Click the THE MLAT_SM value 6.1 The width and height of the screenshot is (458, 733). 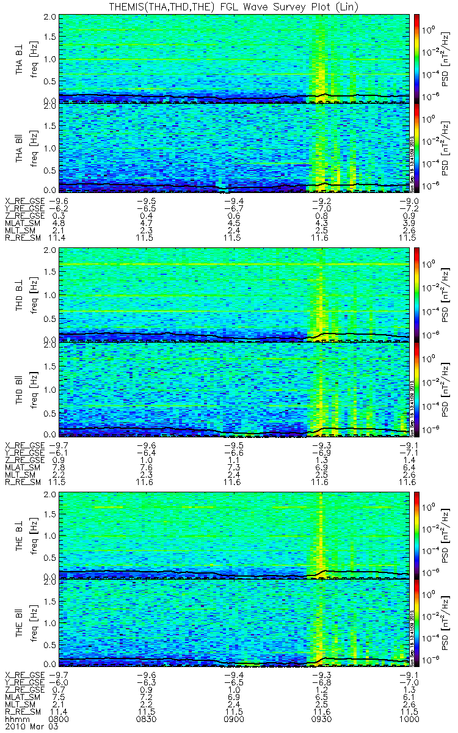[x=410, y=696]
